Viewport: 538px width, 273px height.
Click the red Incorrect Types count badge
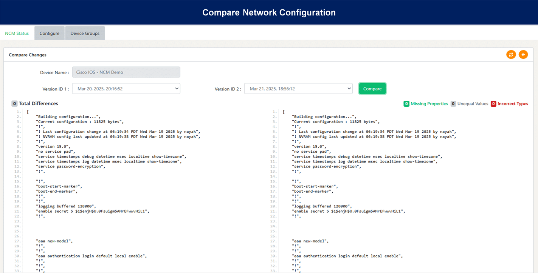point(493,104)
